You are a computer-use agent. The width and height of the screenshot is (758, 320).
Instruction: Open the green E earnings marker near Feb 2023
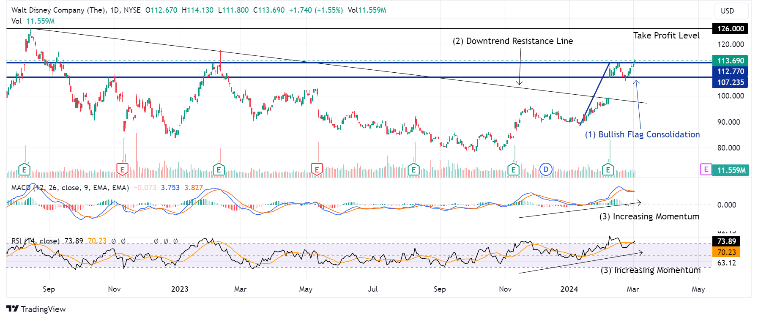(x=219, y=170)
